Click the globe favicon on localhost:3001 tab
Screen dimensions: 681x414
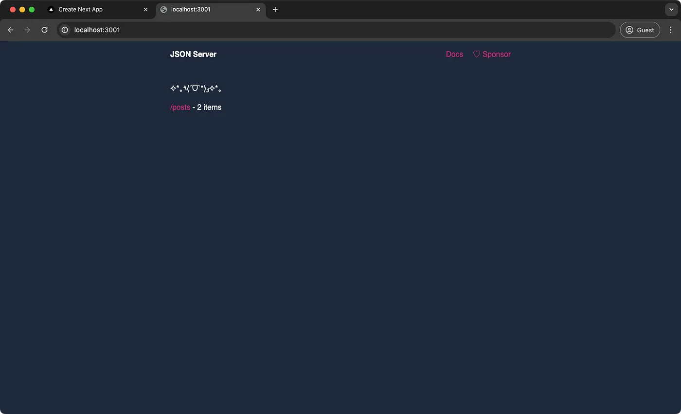(x=163, y=9)
